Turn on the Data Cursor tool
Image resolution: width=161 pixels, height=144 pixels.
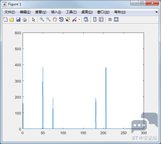click(67, 20)
